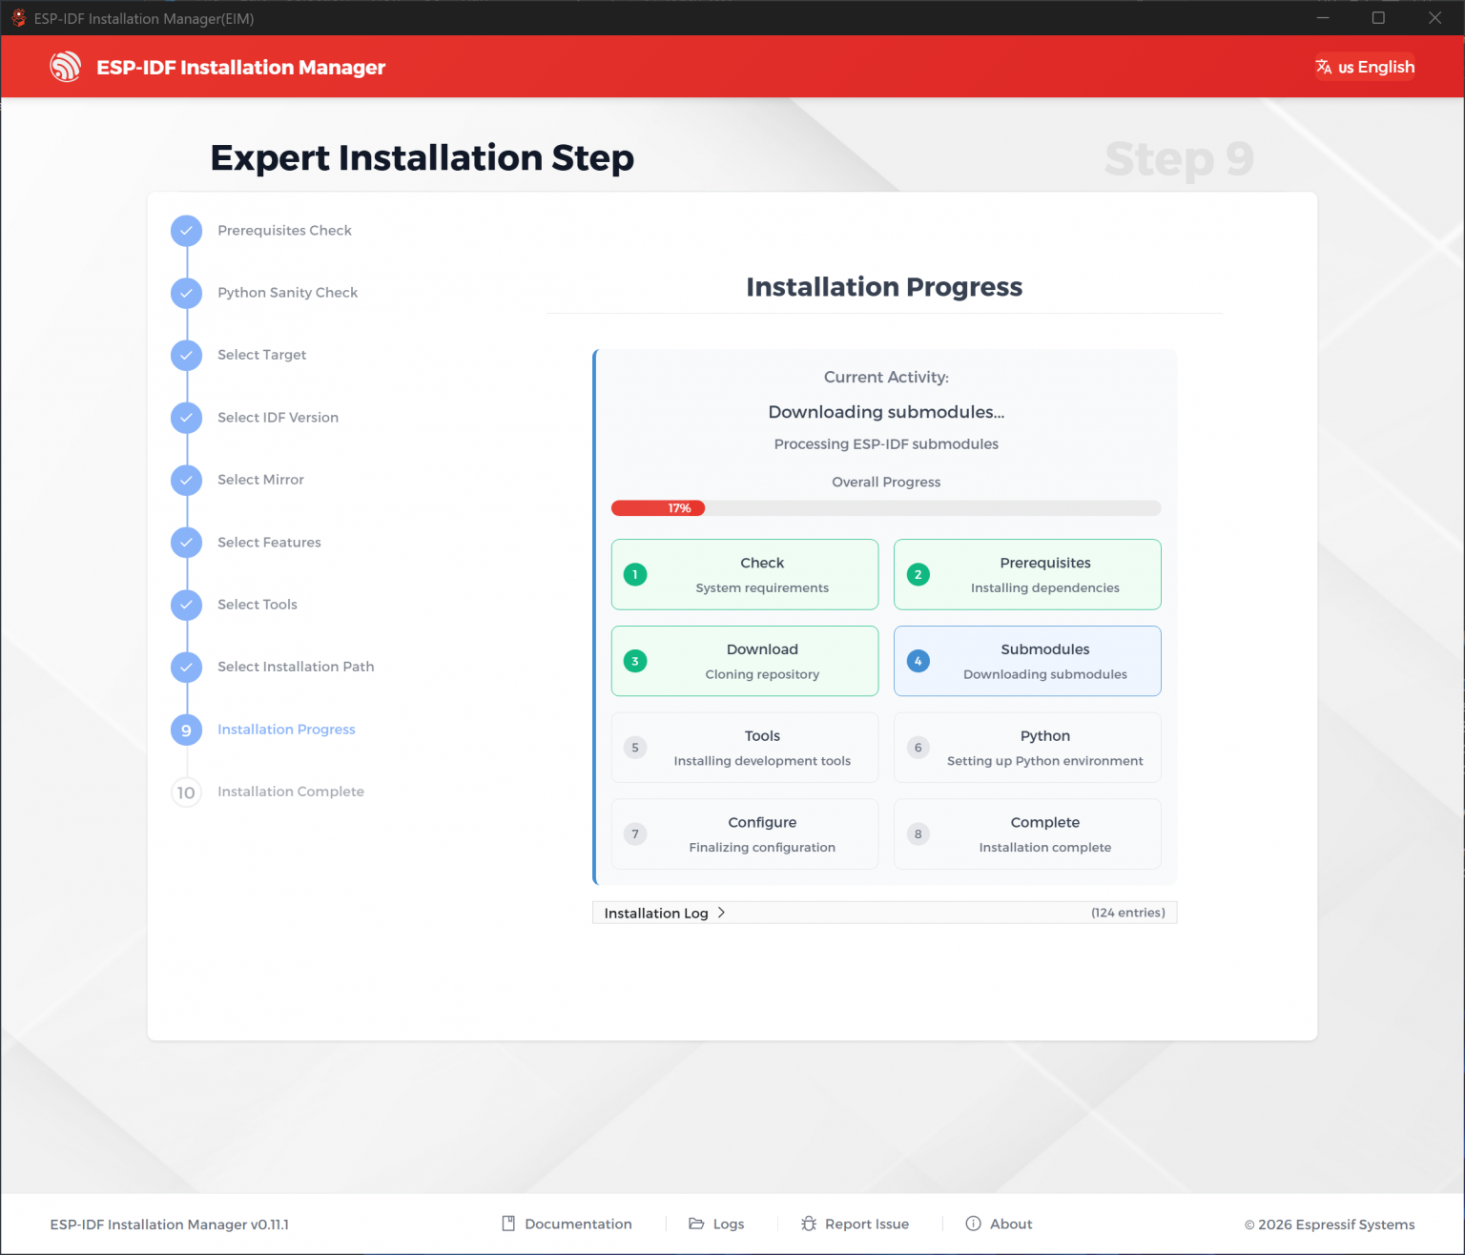Click the Espressif logo in the header

tap(66, 67)
